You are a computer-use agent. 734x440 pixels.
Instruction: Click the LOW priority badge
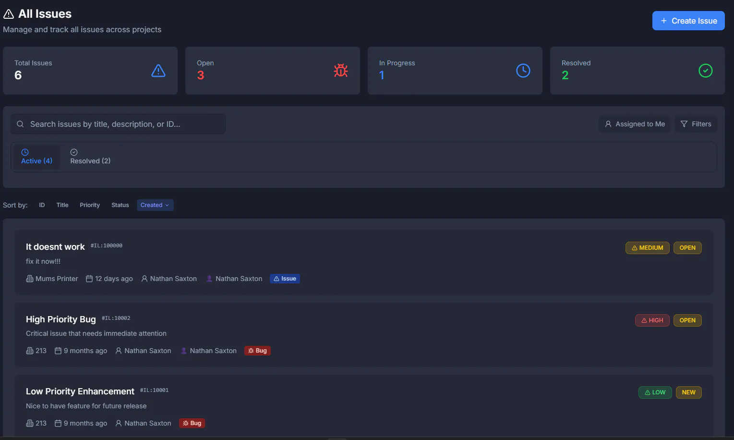point(655,392)
